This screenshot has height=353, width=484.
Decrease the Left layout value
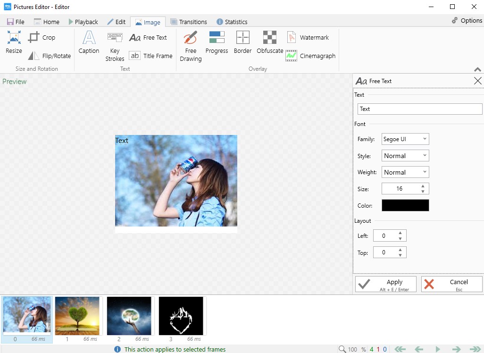(400, 238)
